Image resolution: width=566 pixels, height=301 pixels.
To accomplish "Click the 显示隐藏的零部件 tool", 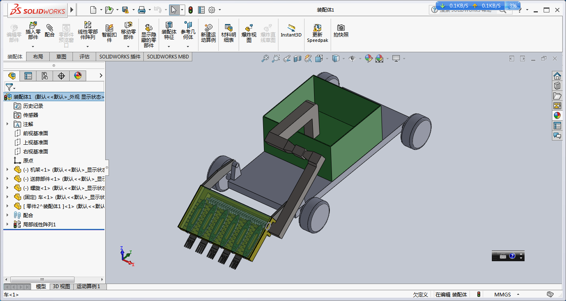I will 149,36.
